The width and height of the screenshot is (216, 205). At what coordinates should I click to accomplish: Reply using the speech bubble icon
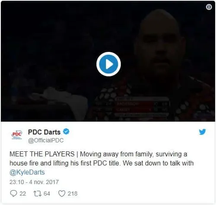[x=13, y=193]
